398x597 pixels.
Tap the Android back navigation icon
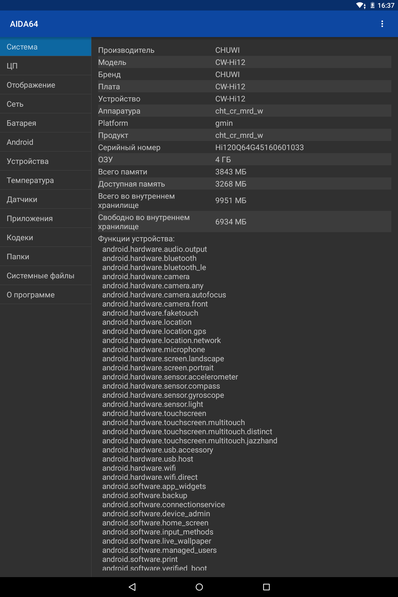(132, 587)
